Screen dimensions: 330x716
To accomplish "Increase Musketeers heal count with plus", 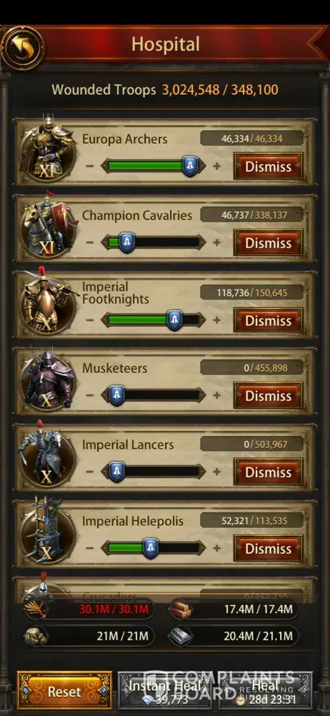I will coord(217,395).
